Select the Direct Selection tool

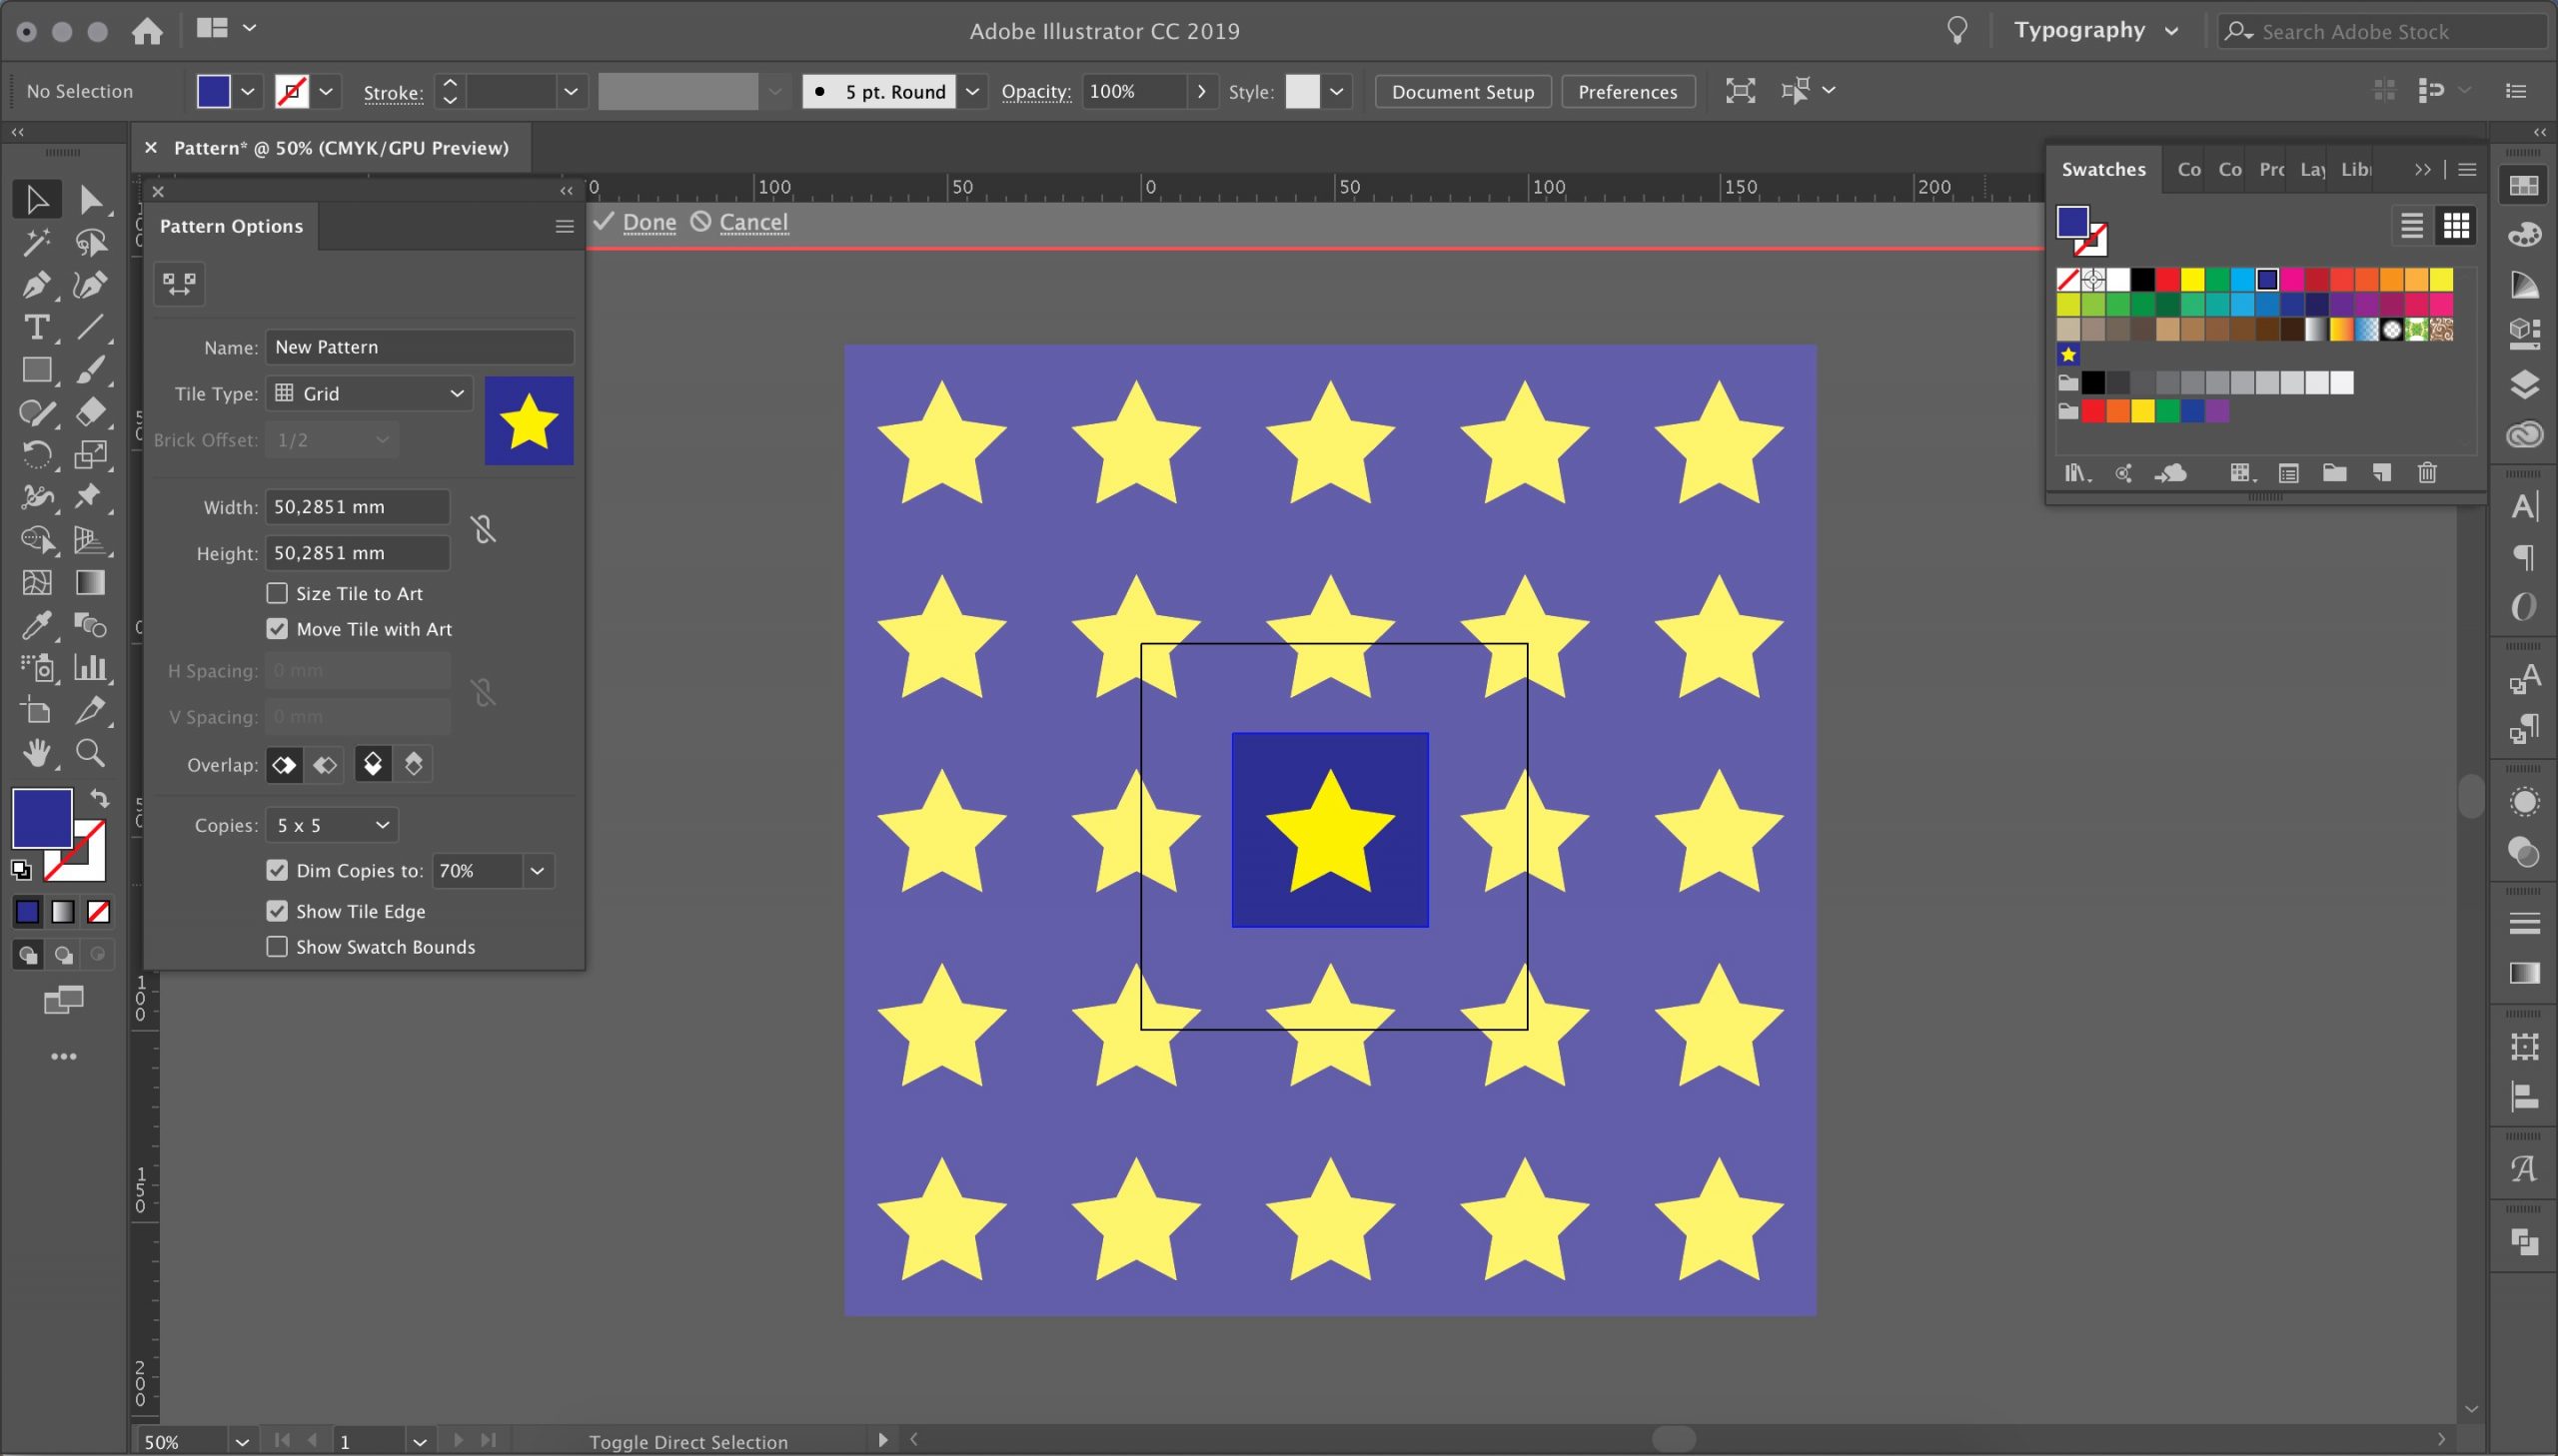point(90,199)
